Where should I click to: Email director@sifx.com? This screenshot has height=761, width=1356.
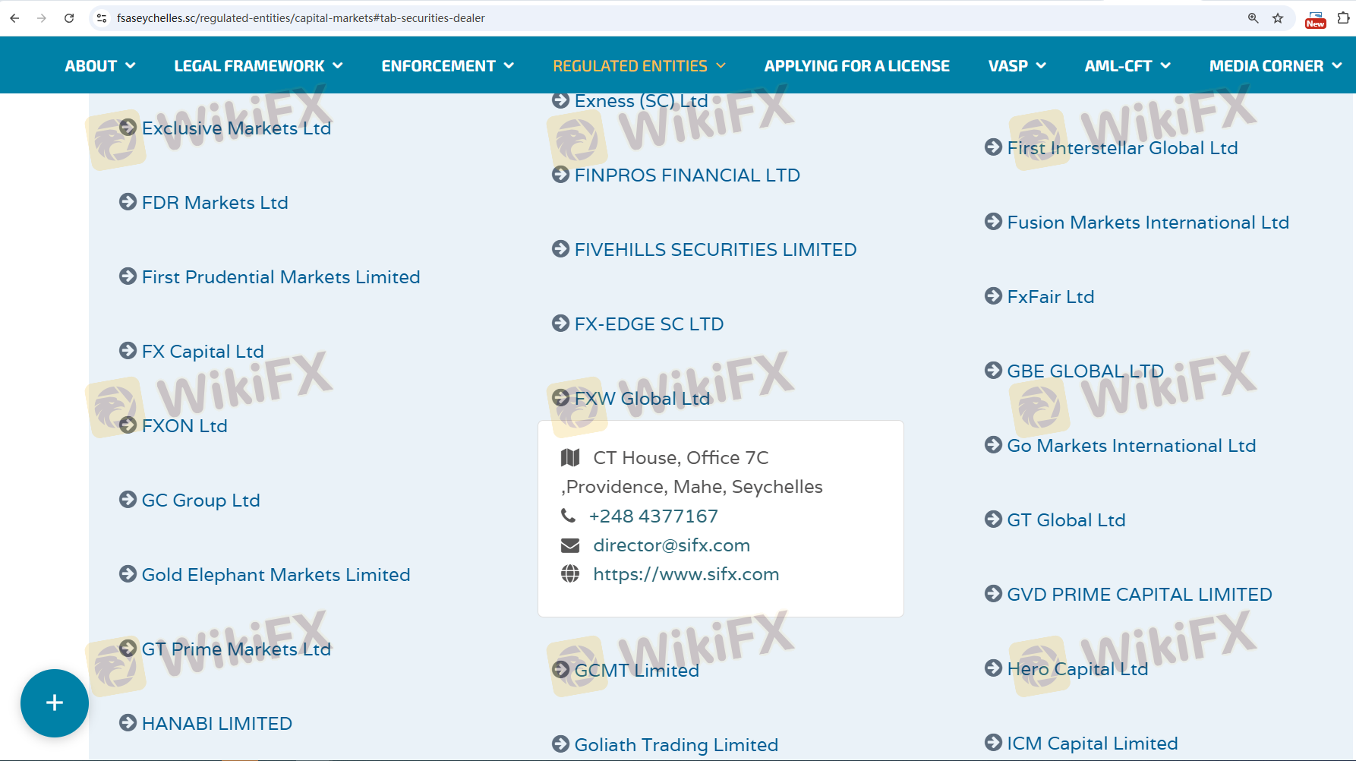[x=672, y=545]
